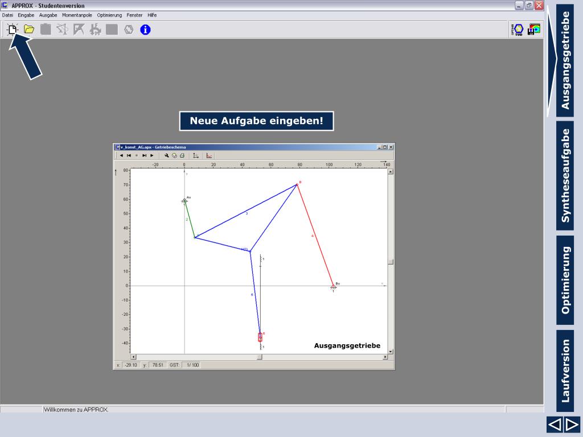583x437 pixels.
Task: Click the greyed-out icon with arrows
Action: [95, 30]
